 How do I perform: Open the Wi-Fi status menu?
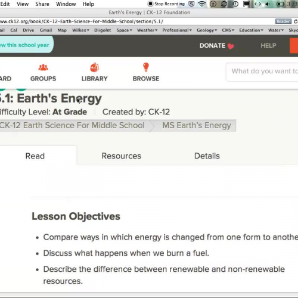pos(202,4)
